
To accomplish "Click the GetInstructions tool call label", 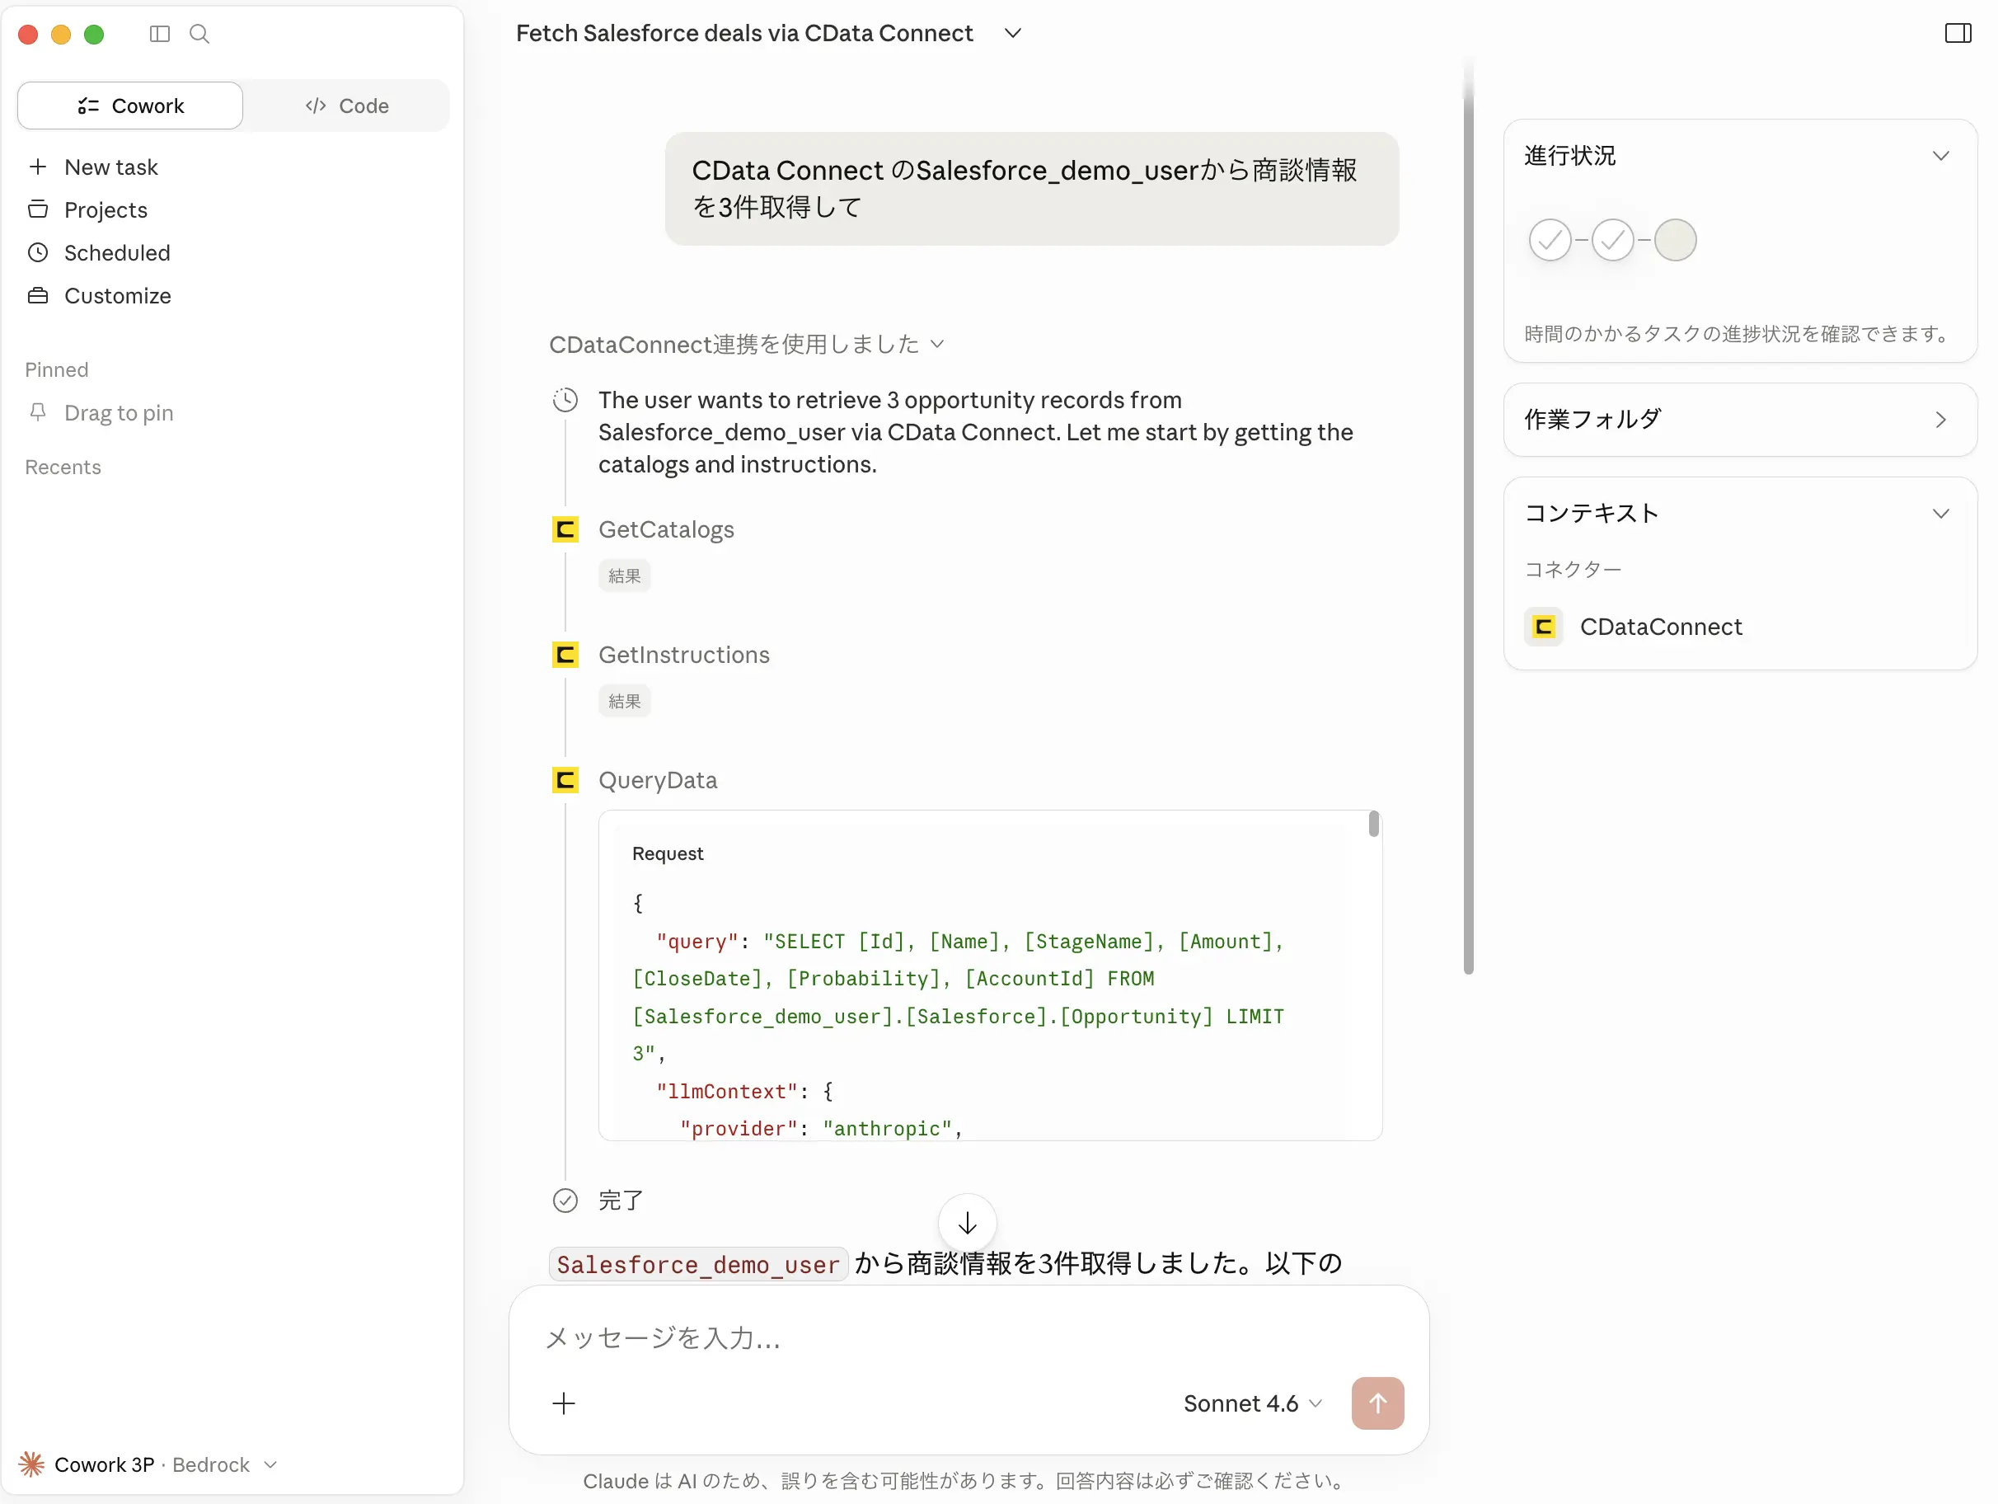I will (684, 655).
